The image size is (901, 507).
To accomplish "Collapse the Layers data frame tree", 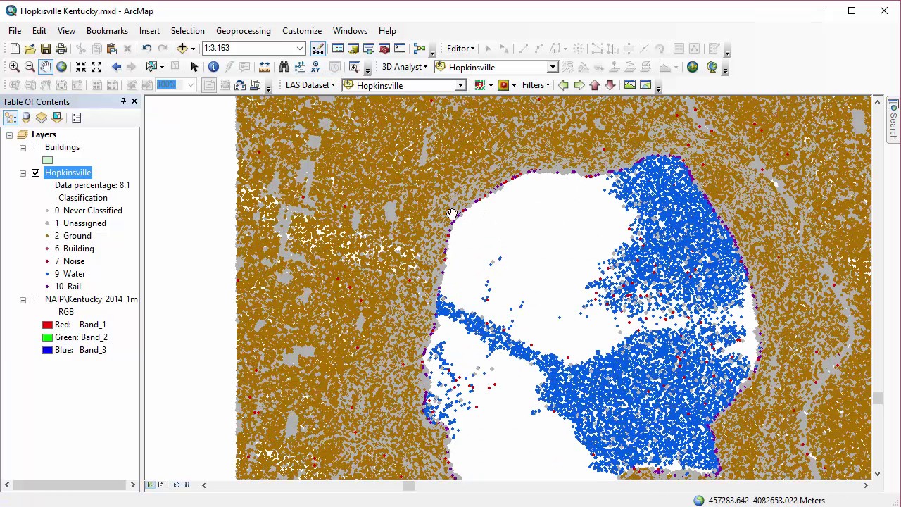I will coord(10,134).
